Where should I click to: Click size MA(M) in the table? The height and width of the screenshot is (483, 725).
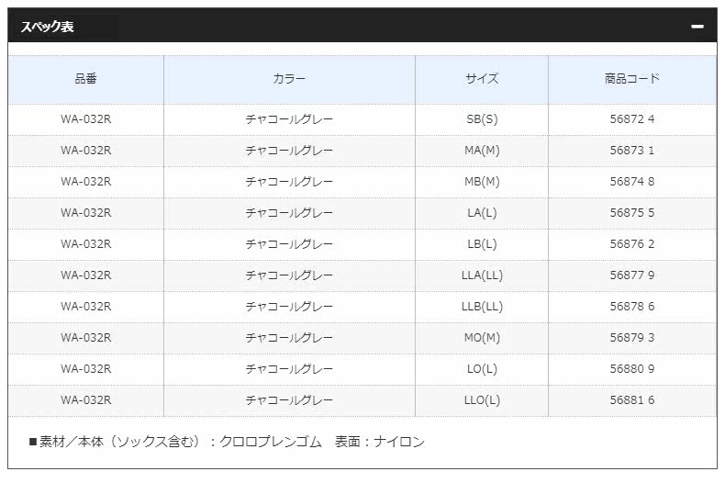(x=482, y=151)
